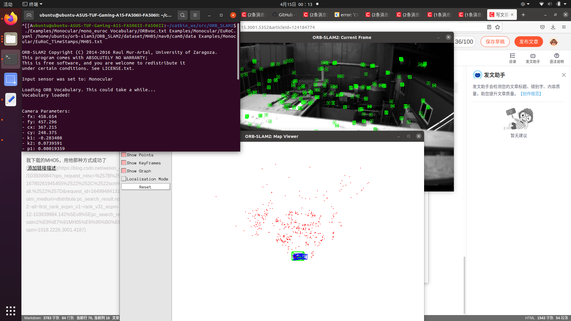571x321 pixels.
Task: Open the text editor icon in the dock
Action: point(11,100)
